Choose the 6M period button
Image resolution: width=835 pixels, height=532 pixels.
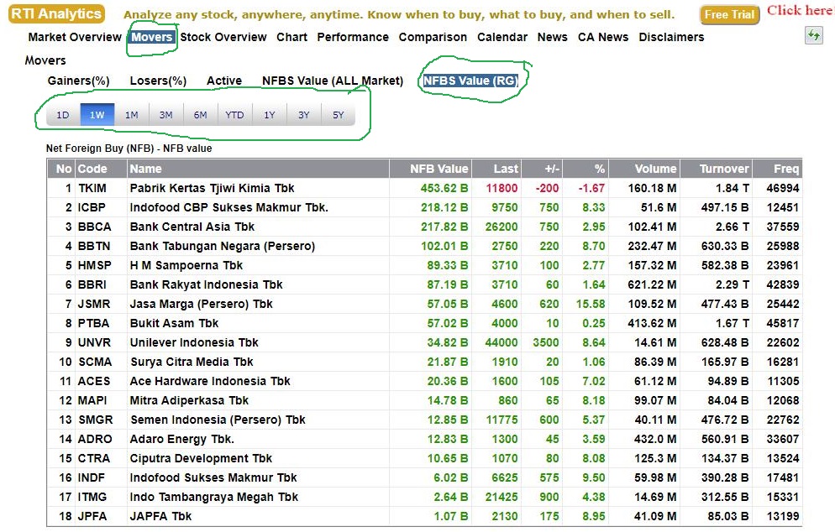pyautogui.click(x=200, y=115)
